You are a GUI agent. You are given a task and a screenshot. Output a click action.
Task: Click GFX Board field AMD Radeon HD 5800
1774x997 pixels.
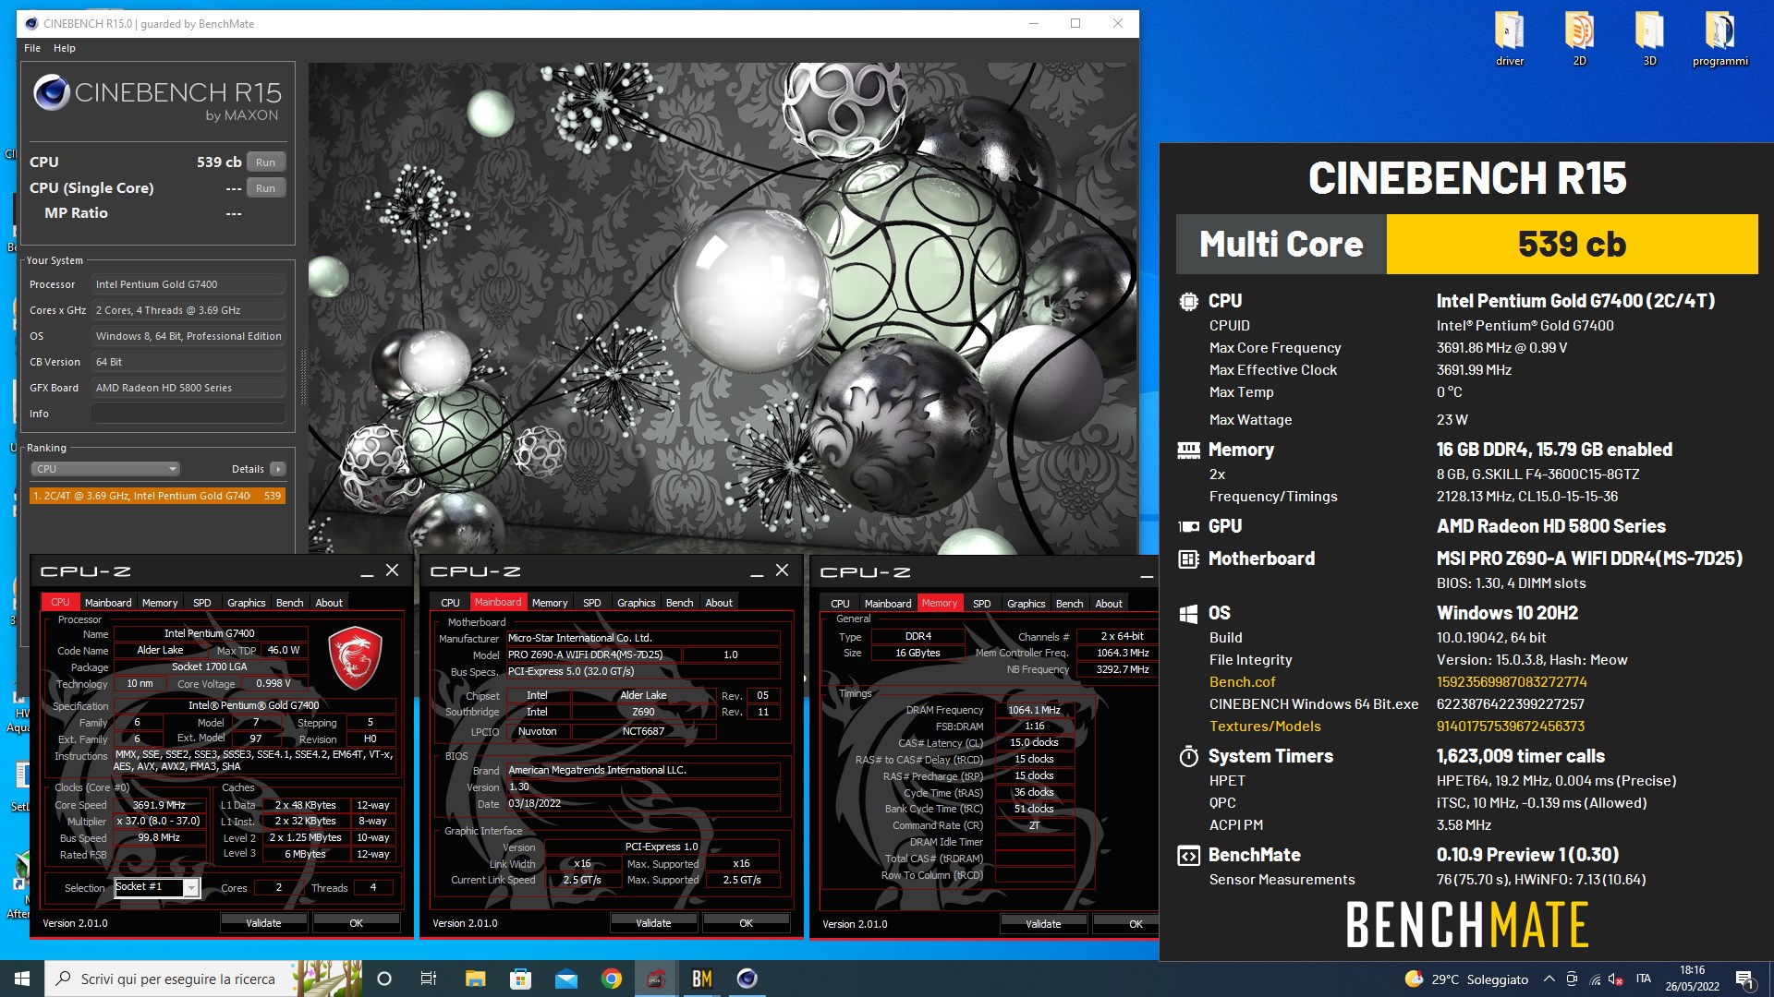click(x=188, y=388)
